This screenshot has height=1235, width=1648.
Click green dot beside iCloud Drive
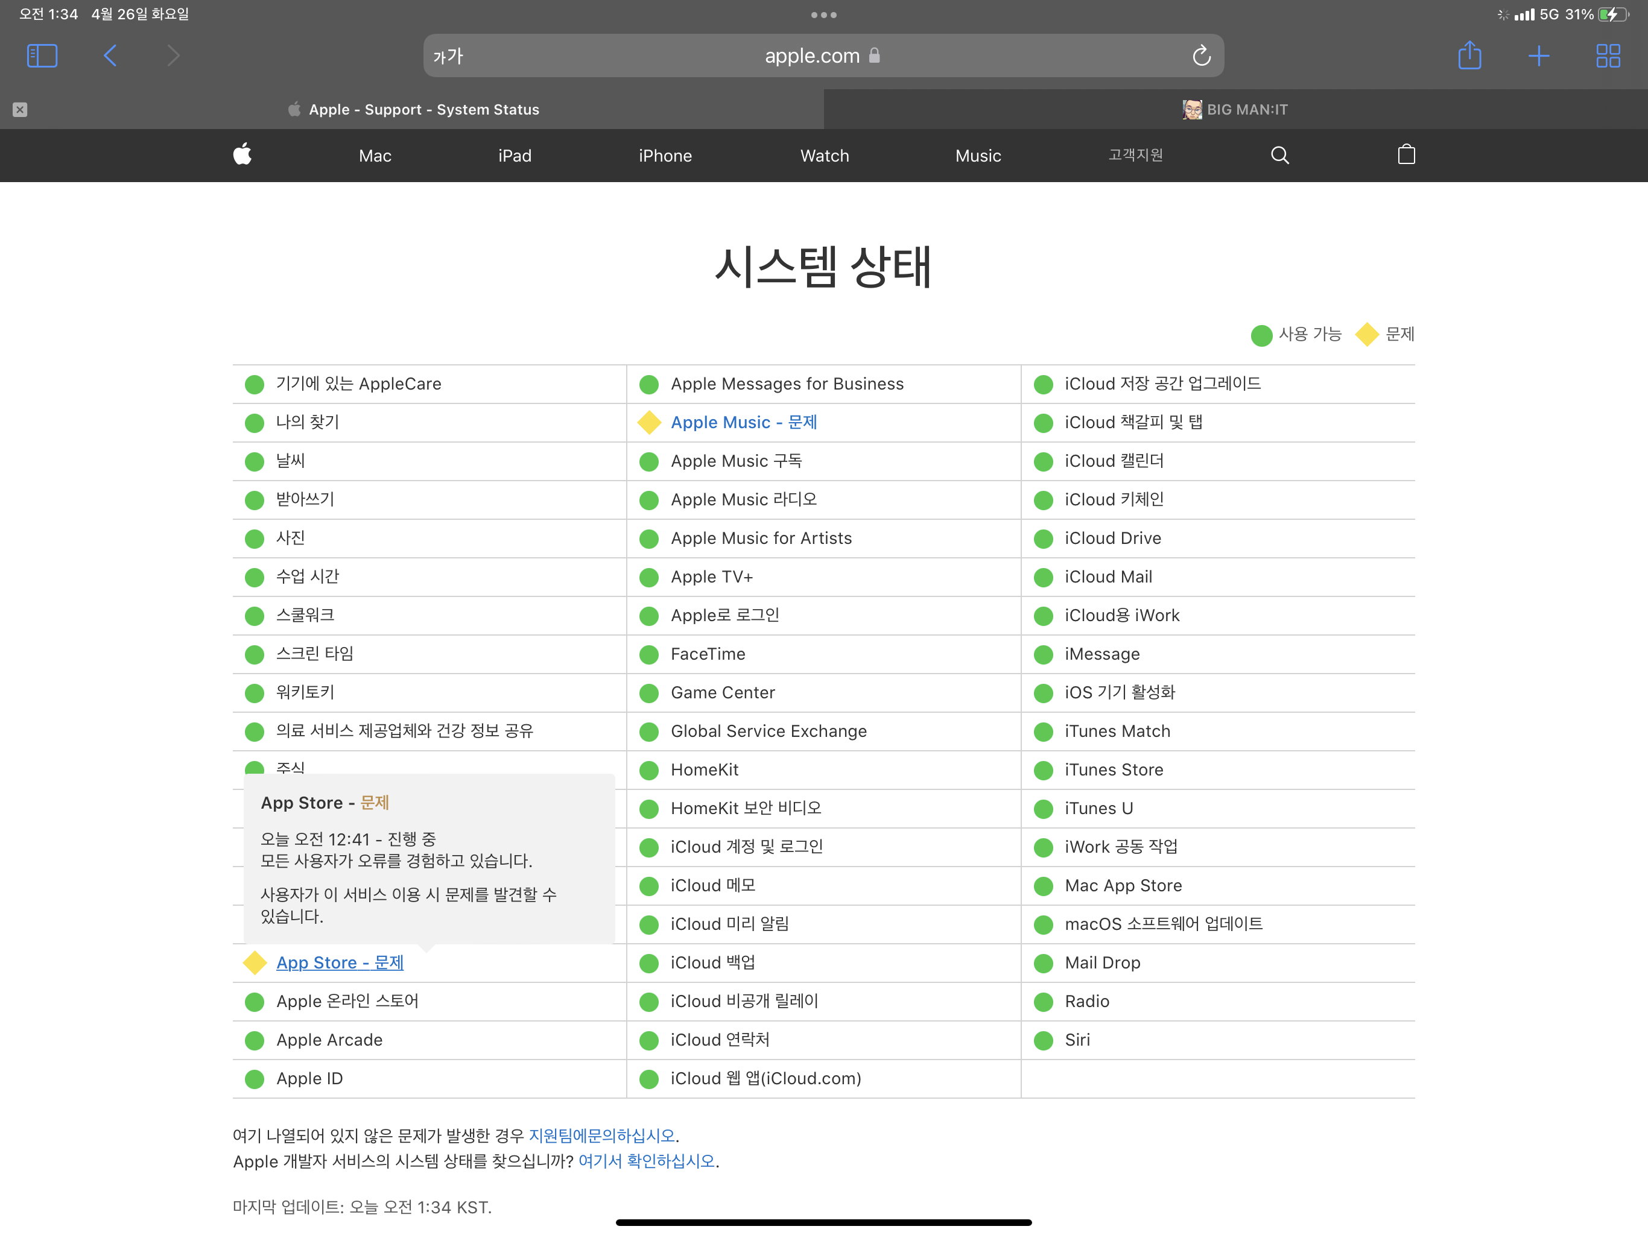1043,539
